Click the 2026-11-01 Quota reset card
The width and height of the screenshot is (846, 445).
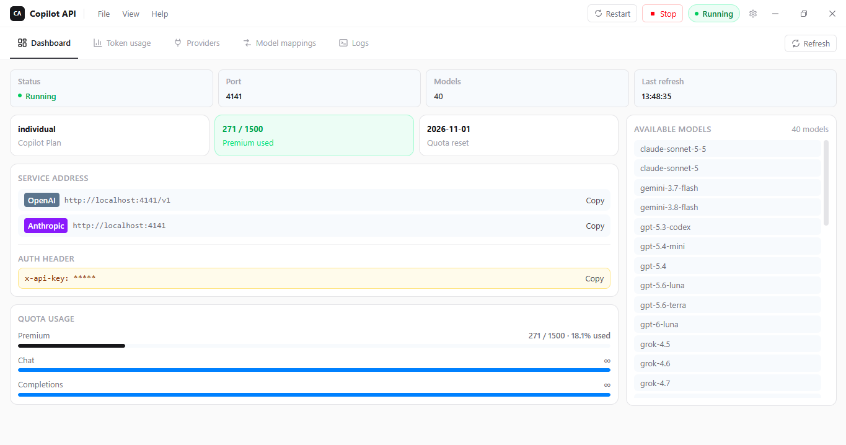[519, 135]
